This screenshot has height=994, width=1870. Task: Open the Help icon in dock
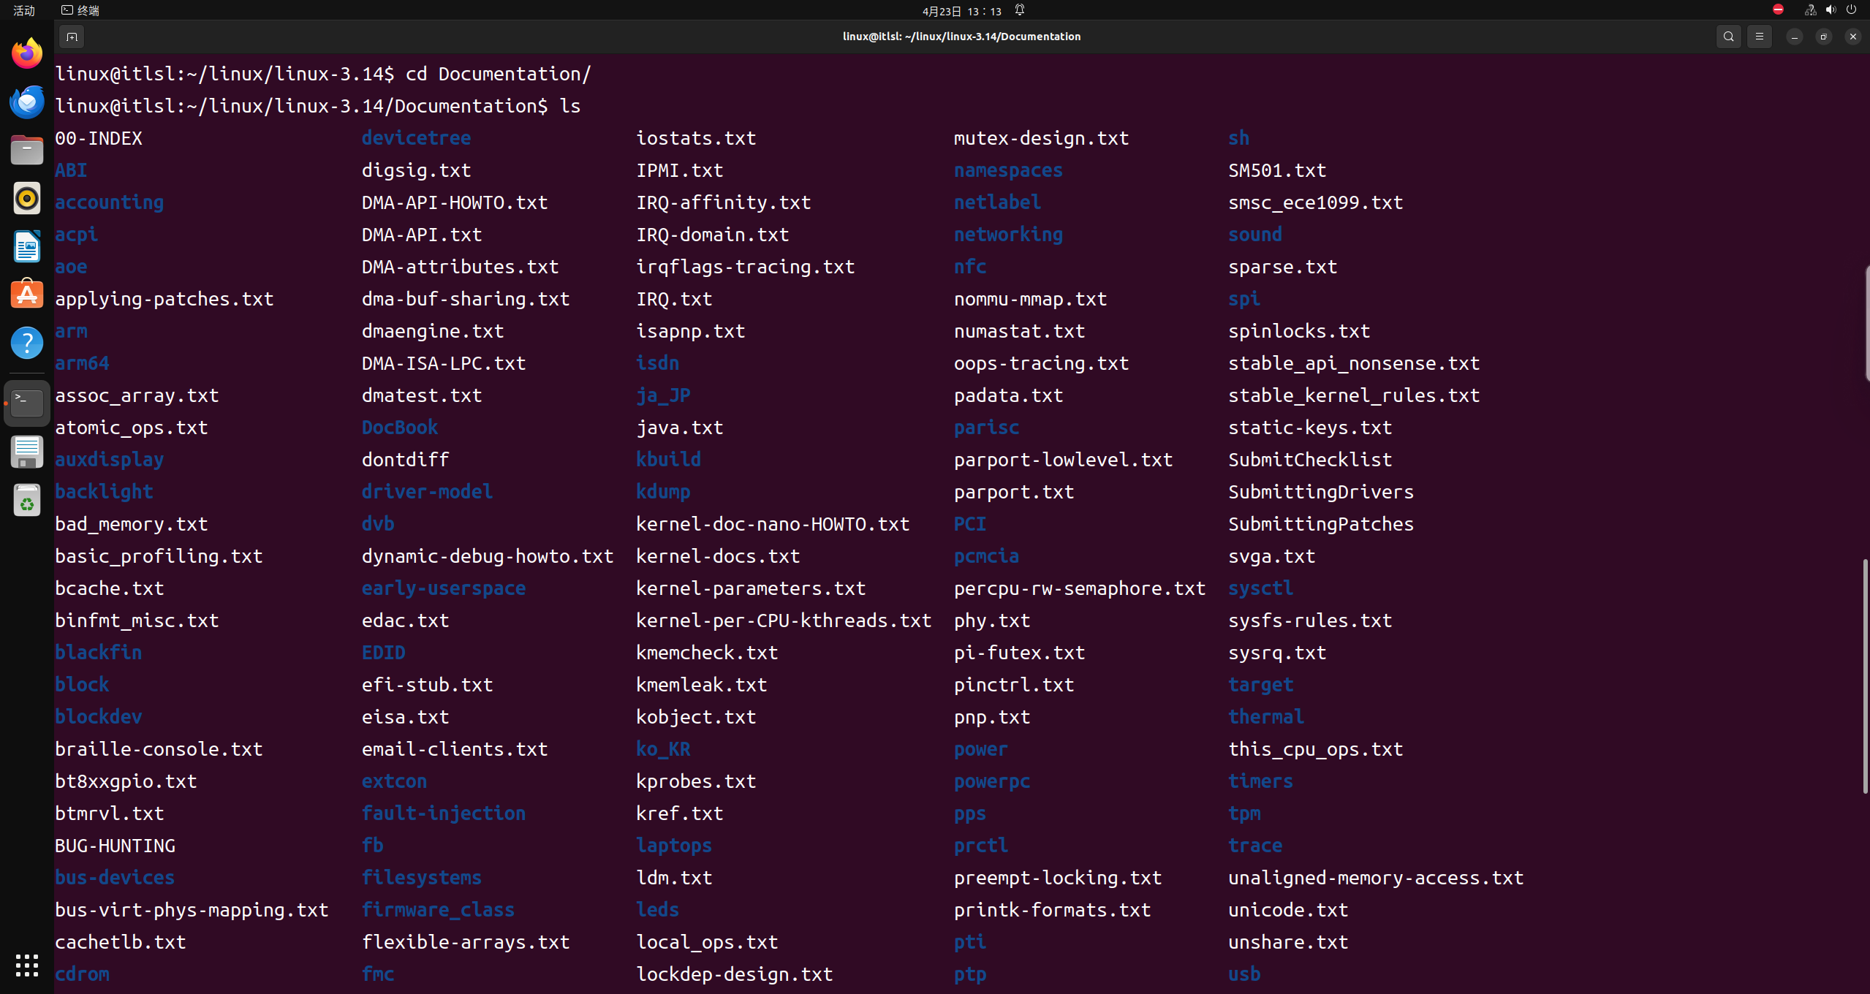pos(27,343)
